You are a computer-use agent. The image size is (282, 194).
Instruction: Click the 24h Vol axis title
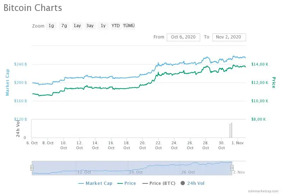[18, 128]
